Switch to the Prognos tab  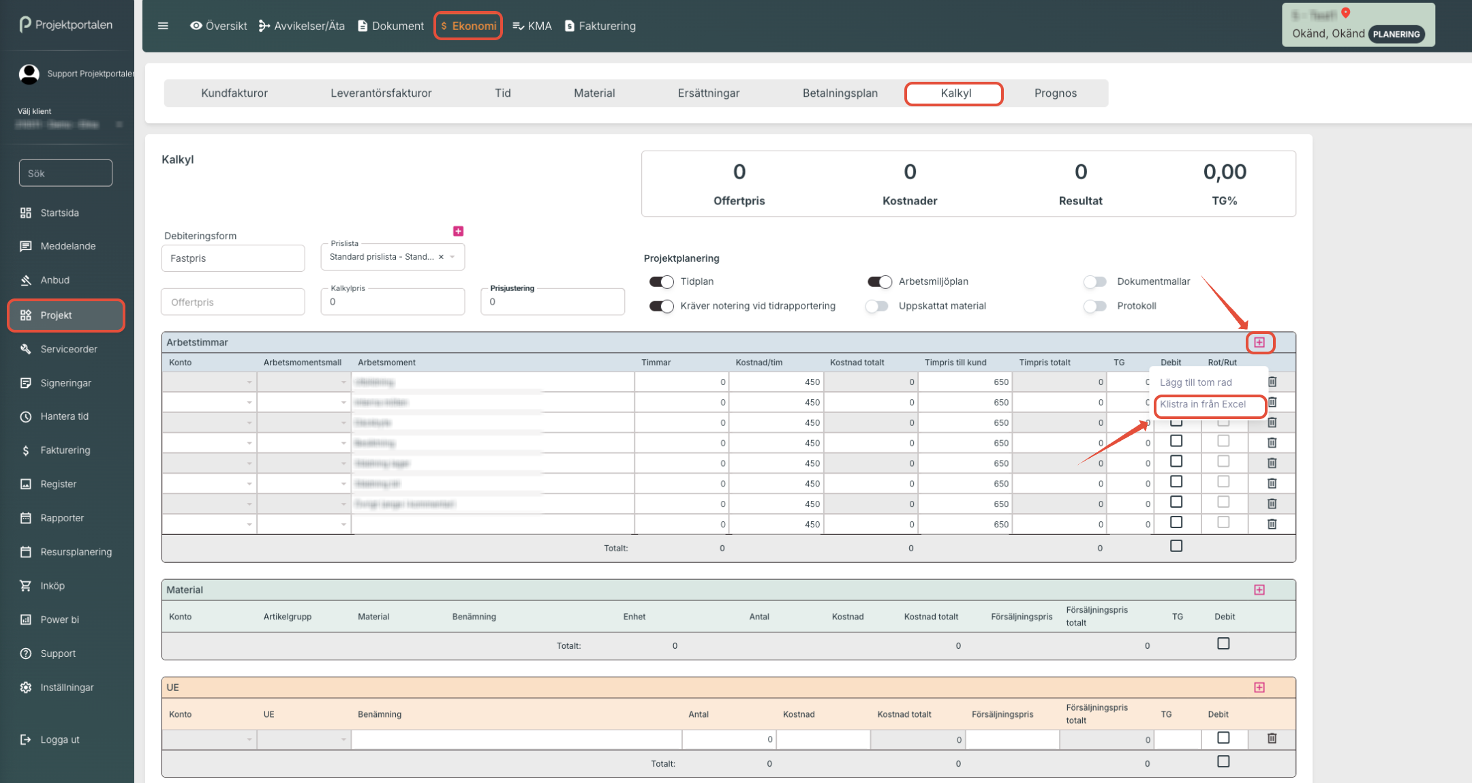1055,93
